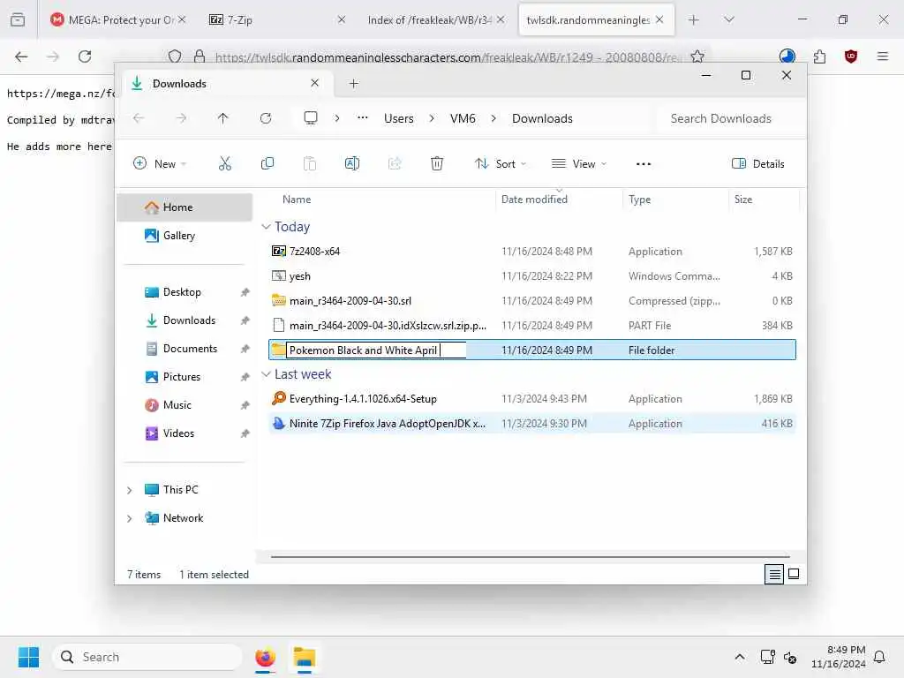Click the horizontal scrollbar in file list

(531, 557)
